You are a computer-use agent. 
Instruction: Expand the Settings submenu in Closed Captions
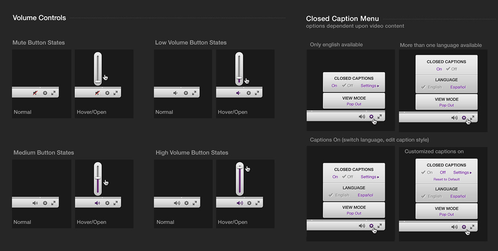pyautogui.click(x=369, y=85)
